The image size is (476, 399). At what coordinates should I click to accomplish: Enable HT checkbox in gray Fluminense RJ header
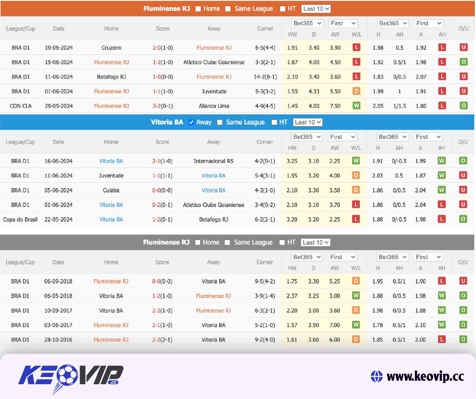pos(282,242)
